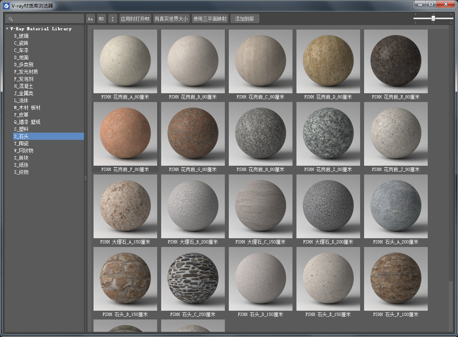The height and width of the screenshot is (337, 458).
Task: Close the V-ray材质库浏览器 window
Action: pyautogui.click(x=446, y=4)
